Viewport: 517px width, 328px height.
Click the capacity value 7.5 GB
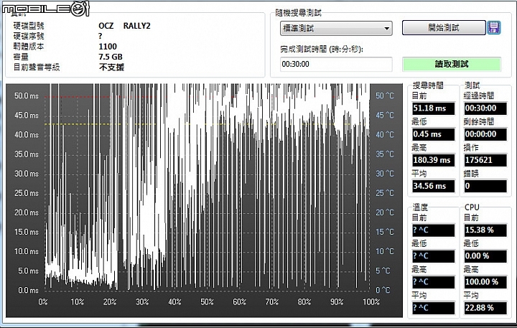click(x=111, y=57)
